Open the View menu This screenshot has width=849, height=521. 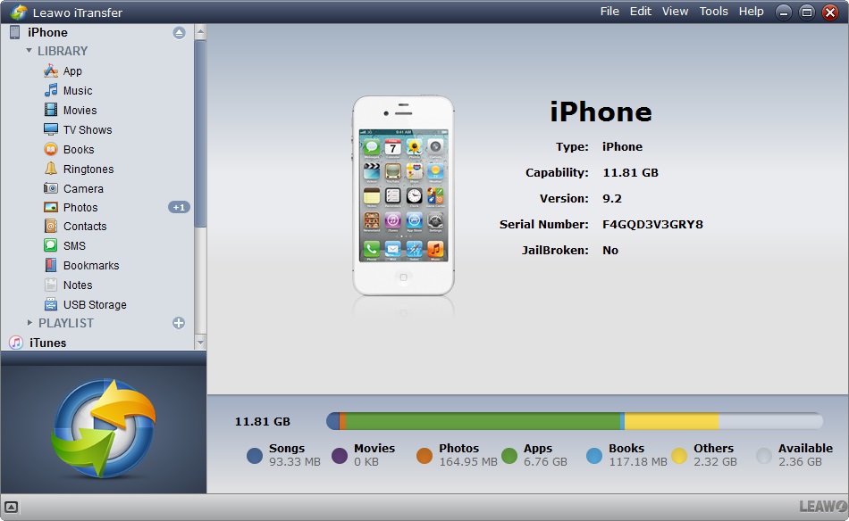(x=675, y=12)
